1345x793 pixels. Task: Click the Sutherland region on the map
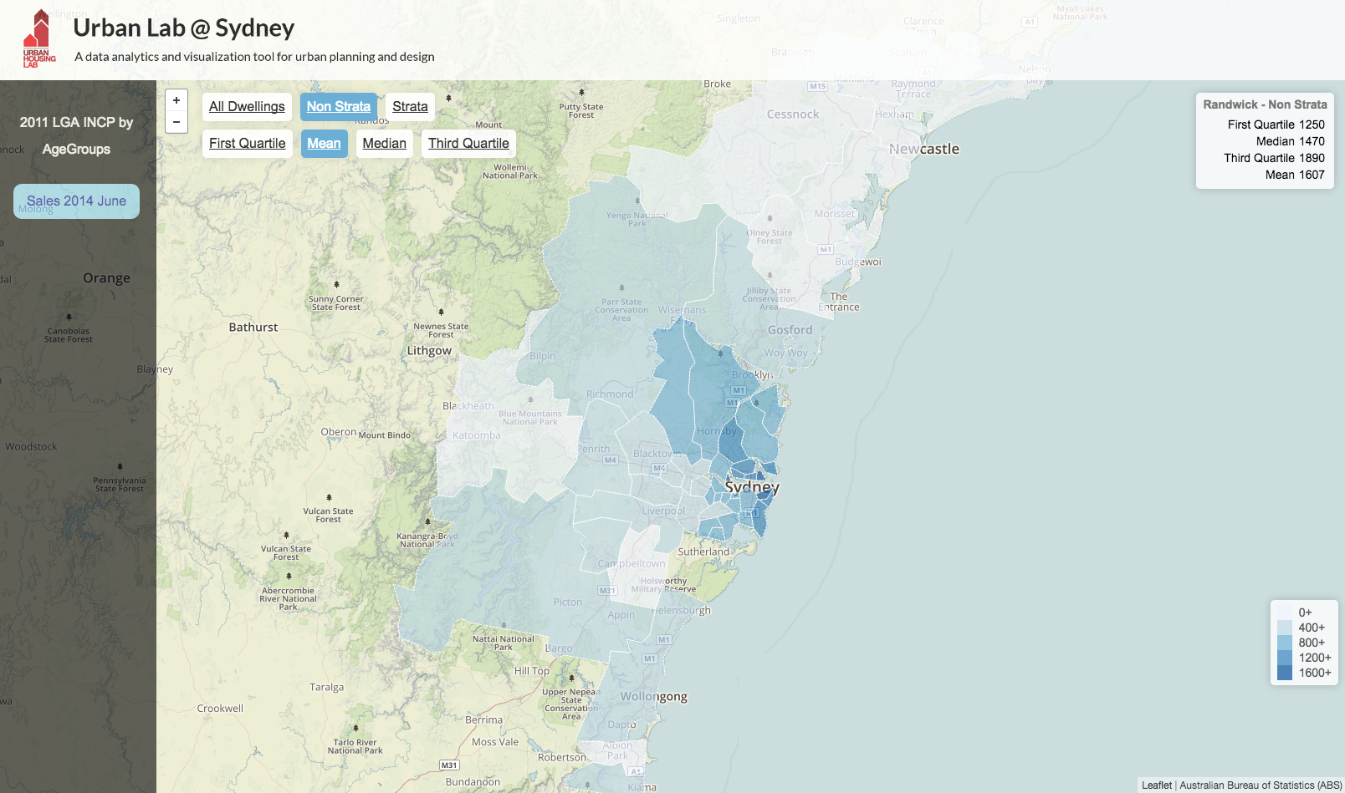coord(703,552)
